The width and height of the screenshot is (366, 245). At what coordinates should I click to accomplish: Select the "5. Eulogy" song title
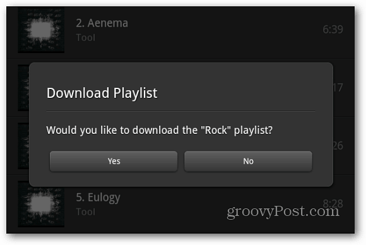tap(98, 198)
